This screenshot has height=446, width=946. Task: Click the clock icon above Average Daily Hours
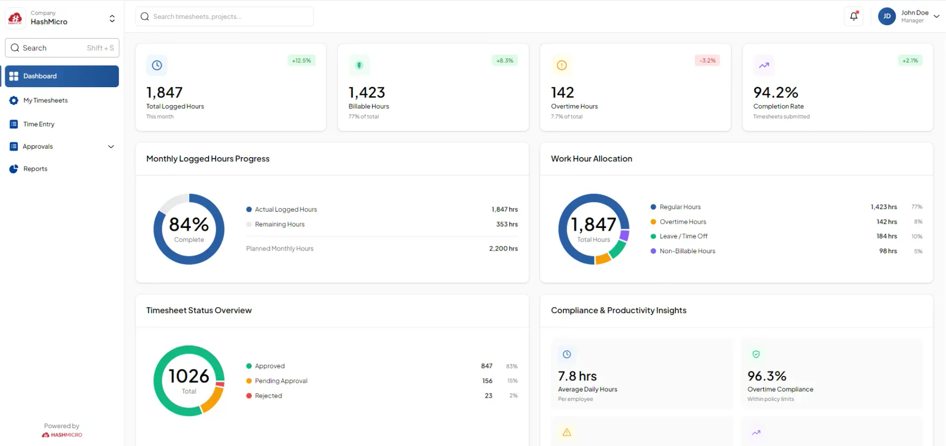[567, 354]
